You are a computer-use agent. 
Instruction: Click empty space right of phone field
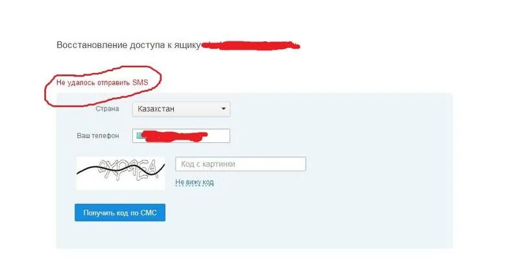point(331,136)
